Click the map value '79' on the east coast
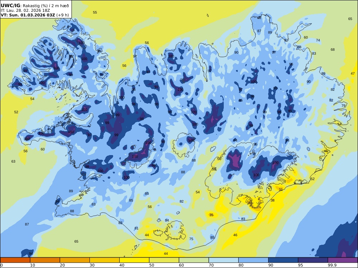Image resolution: width=358 pixels, height=268 pixels. (x=343, y=105)
